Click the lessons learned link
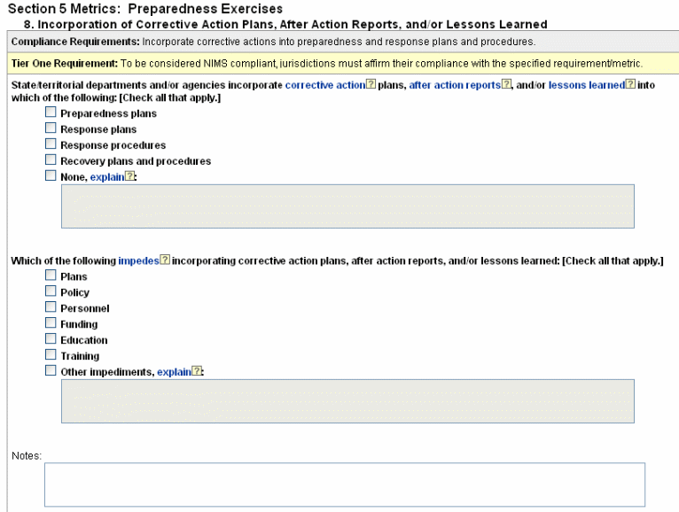Screen dimensions: 679x512 [586, 85]
